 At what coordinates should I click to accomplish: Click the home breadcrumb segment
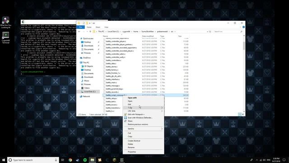click(136, 32)
